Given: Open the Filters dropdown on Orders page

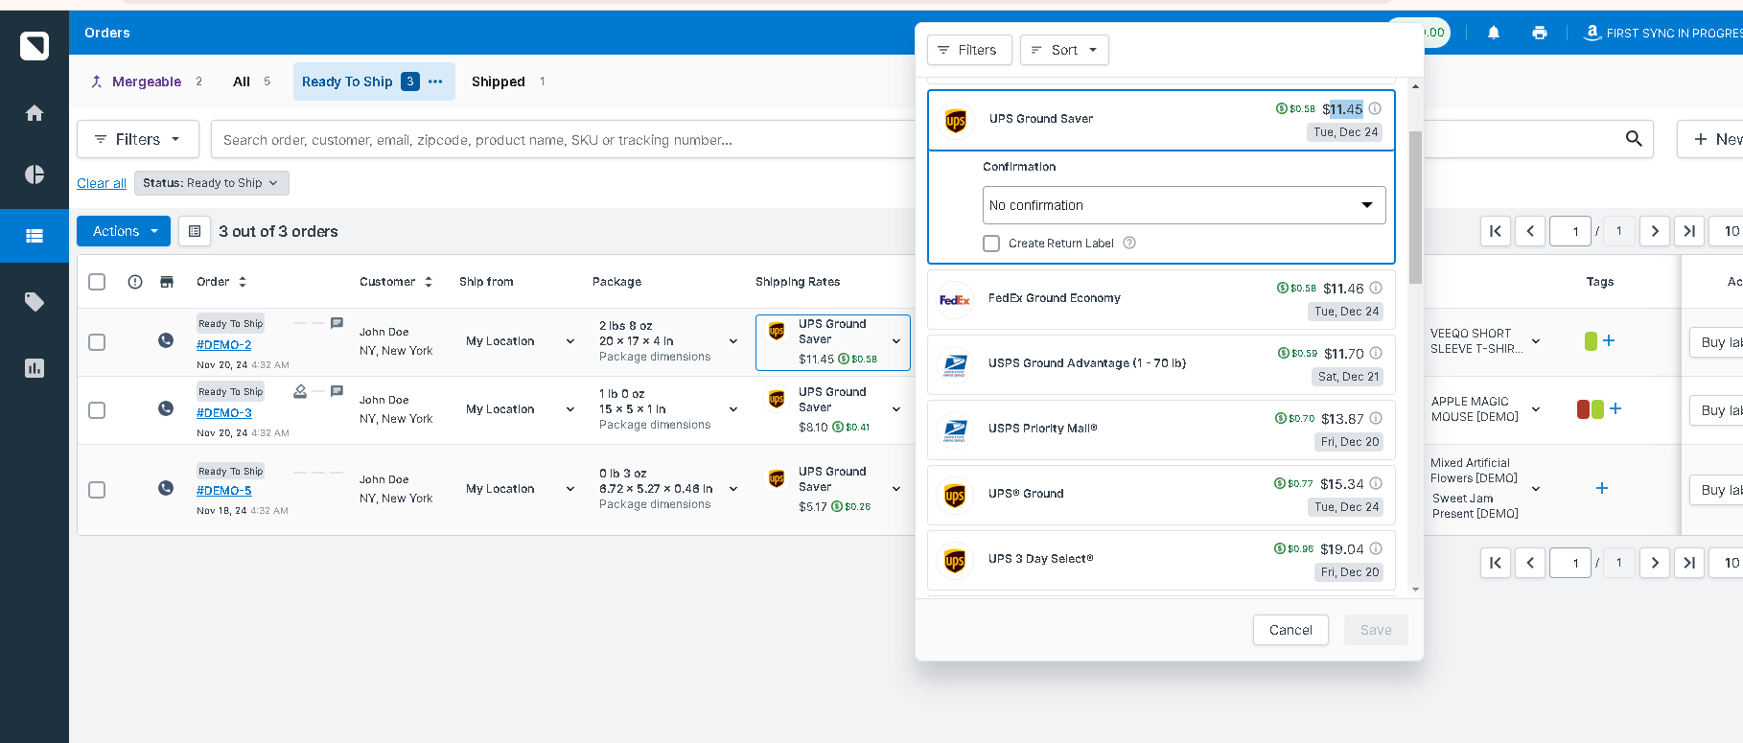Looking at the screenshot, I should [138, 139].
